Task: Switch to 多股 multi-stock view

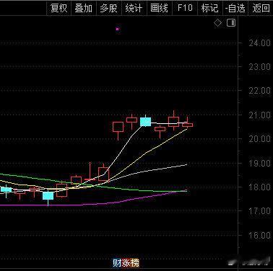Action: click(108, 8)
